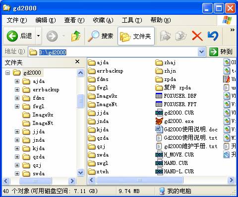The image size is (238, 197).
Task: Open the address bar dropdown list
Action: tap(202, 52)
